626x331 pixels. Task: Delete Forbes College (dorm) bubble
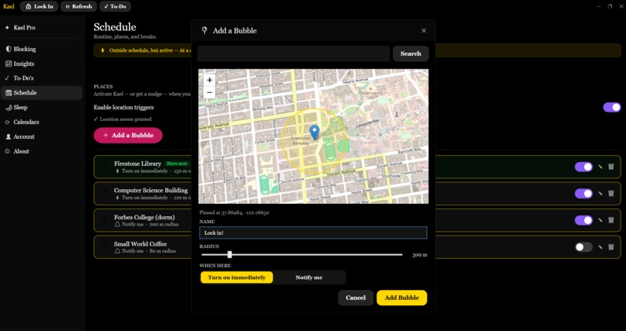click(x=610, y=220)
